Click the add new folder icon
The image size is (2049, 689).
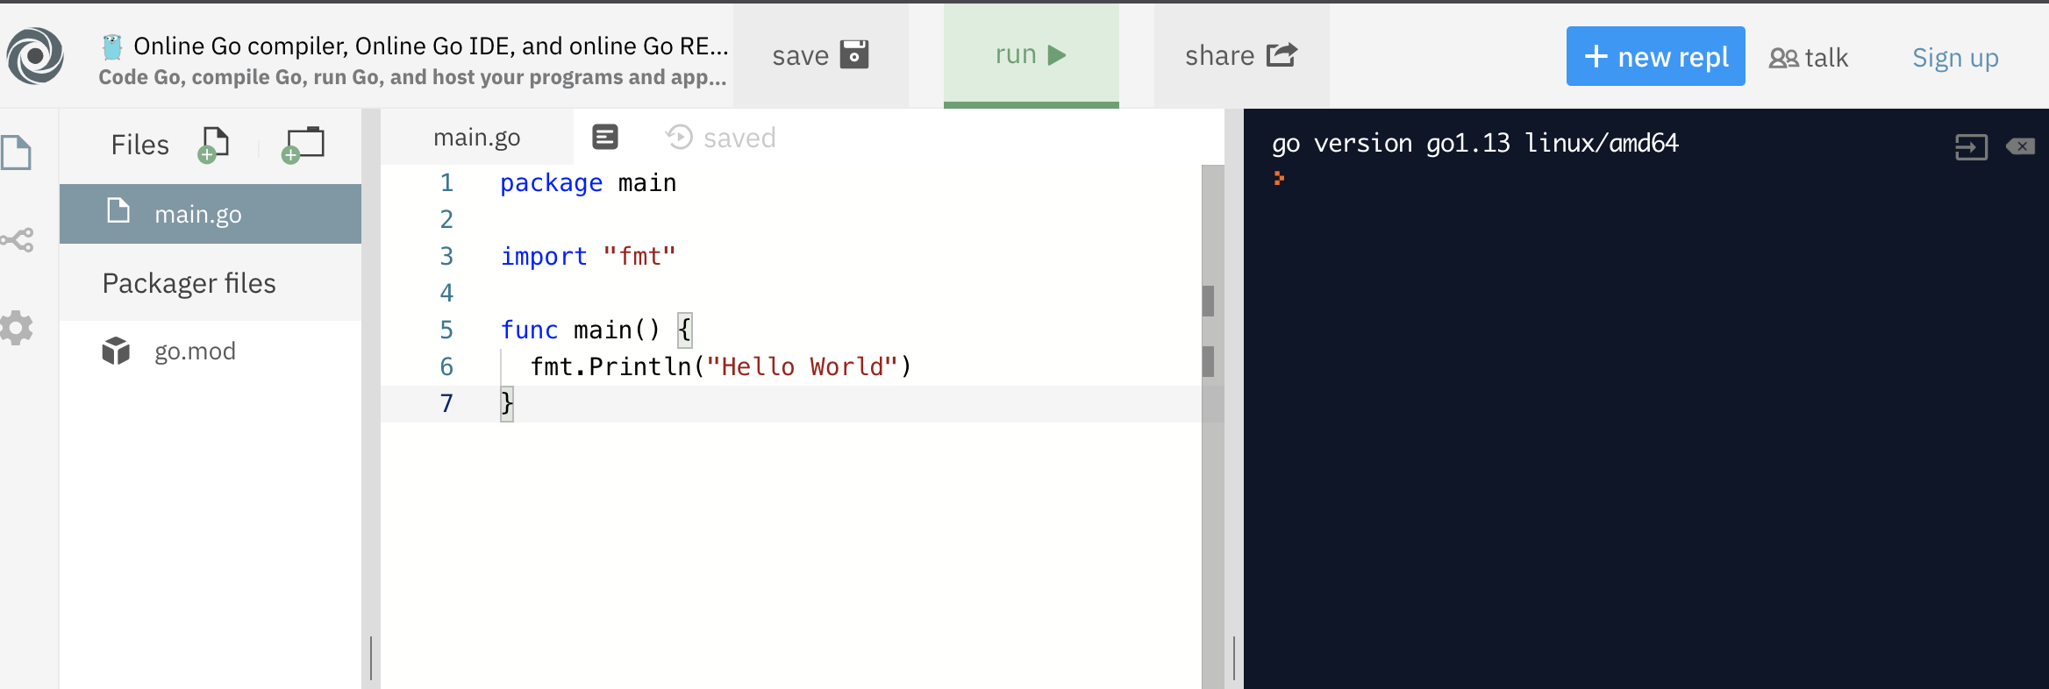[303, 145]
